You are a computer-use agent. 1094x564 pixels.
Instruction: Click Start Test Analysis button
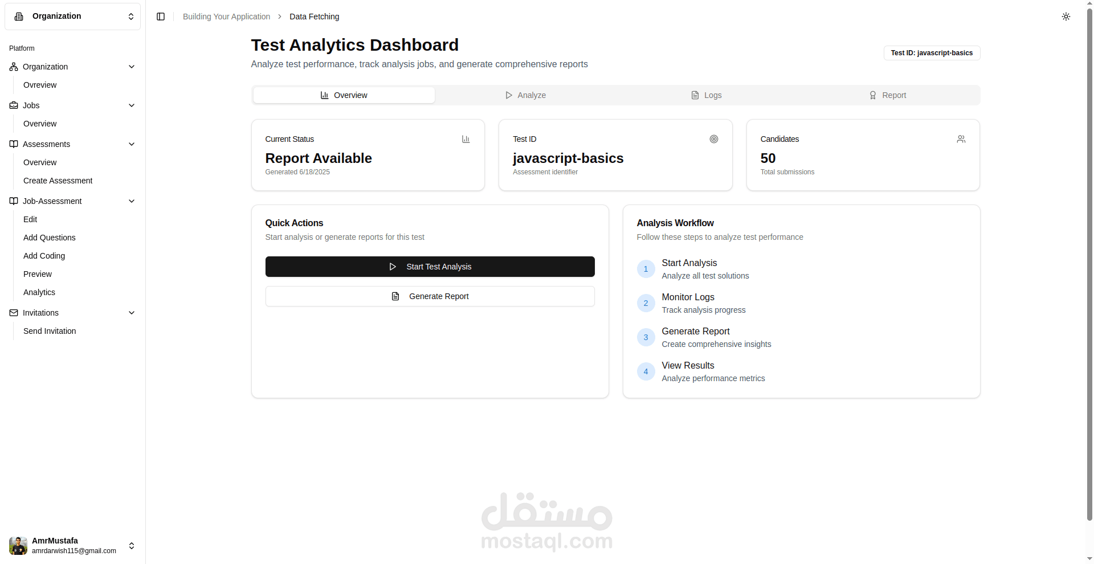pyautogui.click(x=430, y=267)
